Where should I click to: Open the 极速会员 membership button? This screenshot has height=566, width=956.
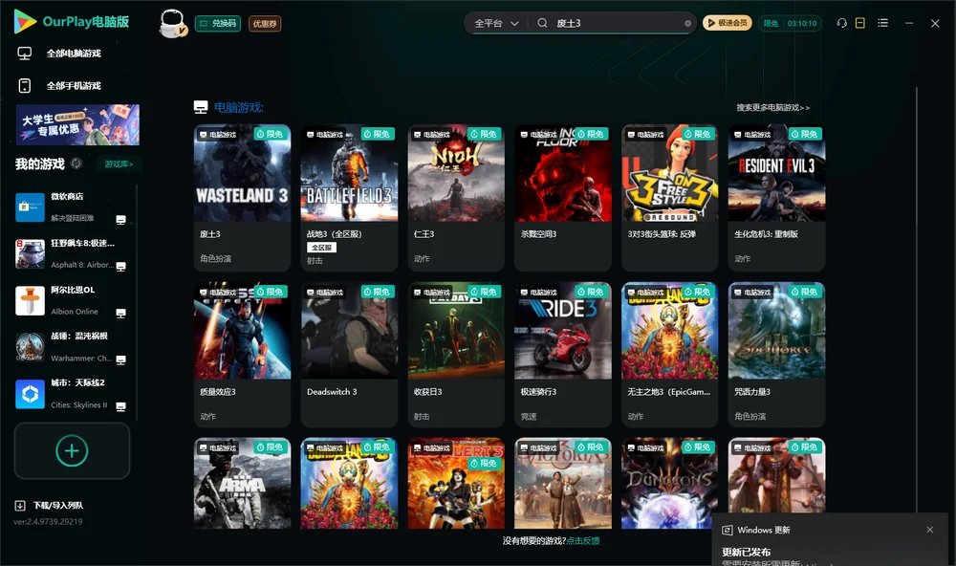coord(728,23)
